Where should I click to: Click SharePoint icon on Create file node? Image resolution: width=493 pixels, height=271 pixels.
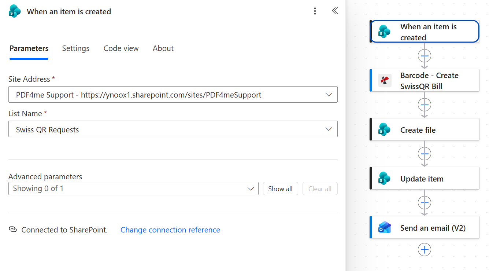click(385, 129)
